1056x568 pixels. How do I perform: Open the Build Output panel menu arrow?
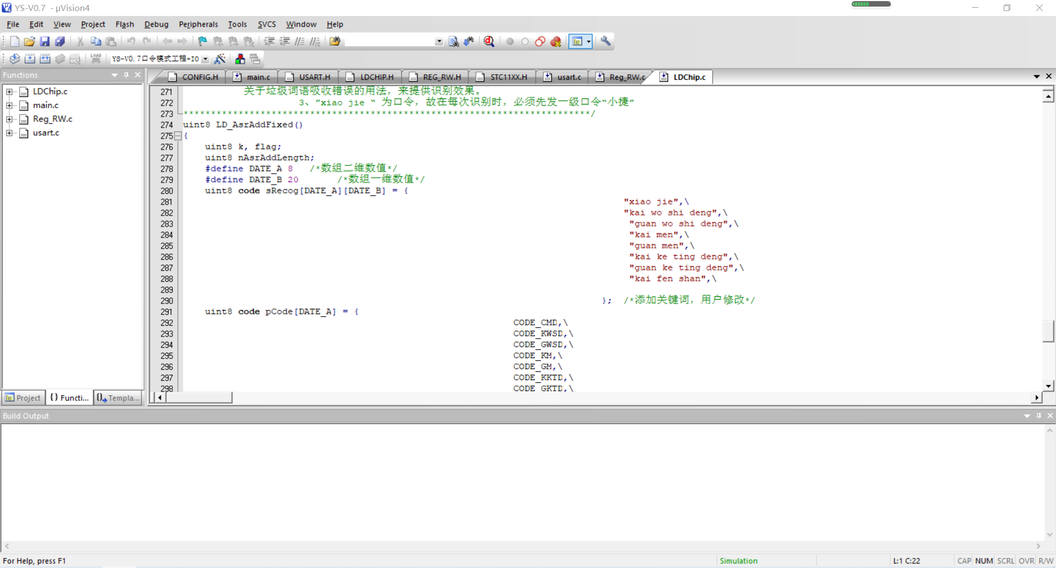[x=1027, y=416]
